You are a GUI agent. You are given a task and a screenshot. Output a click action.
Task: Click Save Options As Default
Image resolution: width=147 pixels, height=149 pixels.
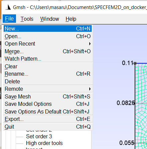point(48,111)
